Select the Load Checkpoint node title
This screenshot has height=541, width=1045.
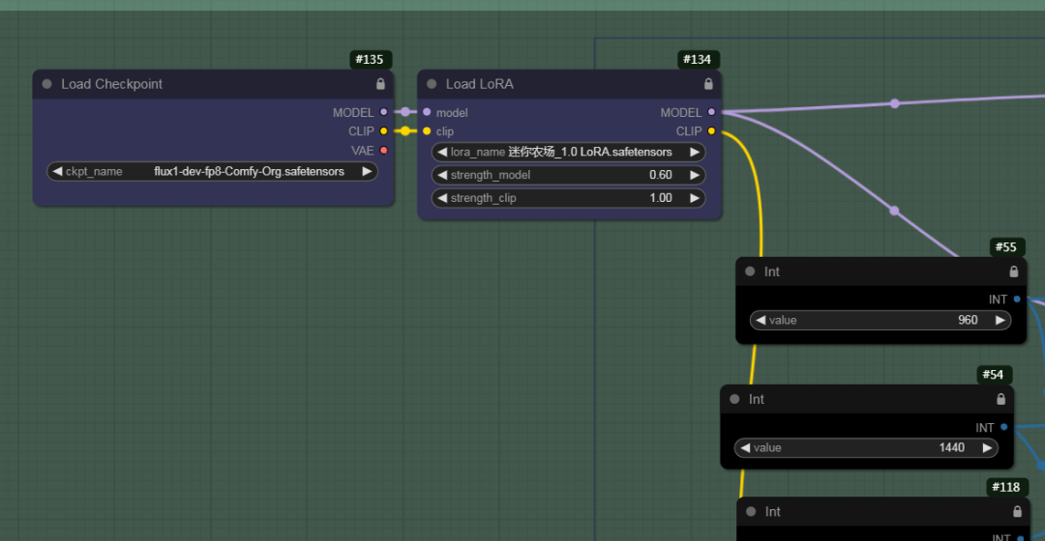[x=112, y=84]
